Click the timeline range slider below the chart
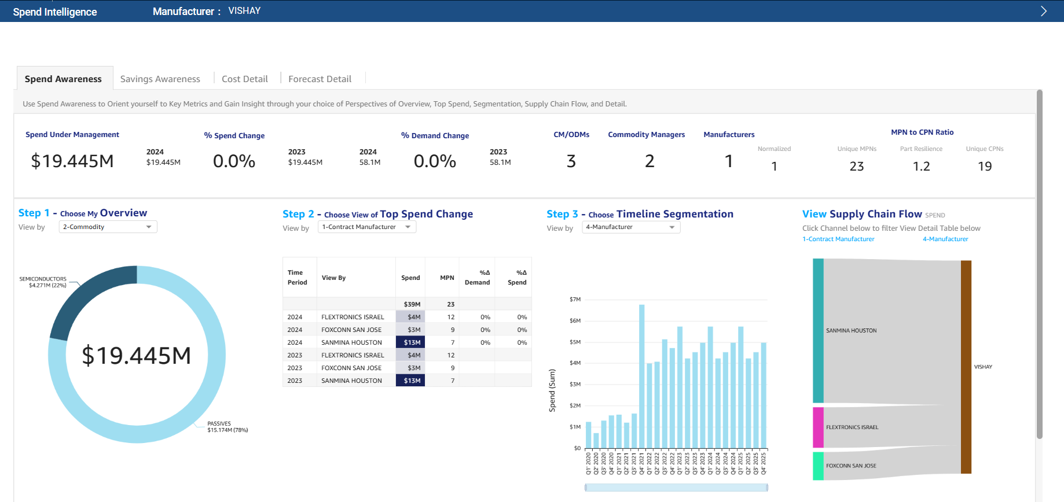 pos(676,488)
